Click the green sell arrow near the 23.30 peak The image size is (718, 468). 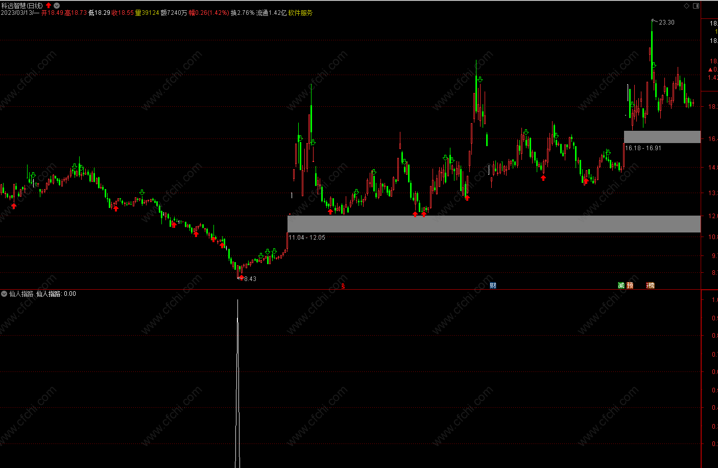(x=654, y=65)
